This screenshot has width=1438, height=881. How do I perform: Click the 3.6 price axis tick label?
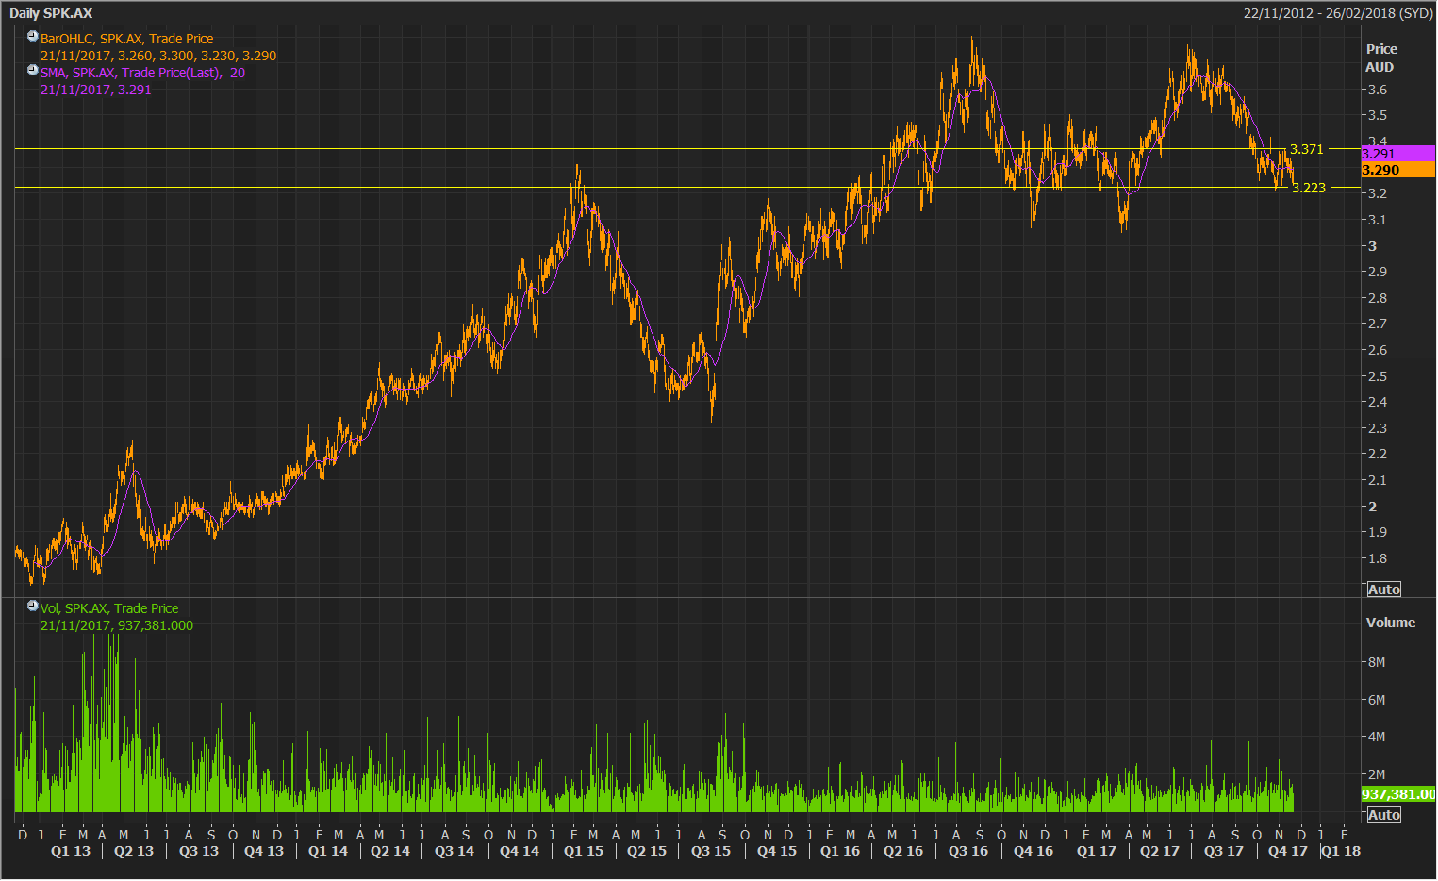pyautogui.click(x=1377, y=90)
